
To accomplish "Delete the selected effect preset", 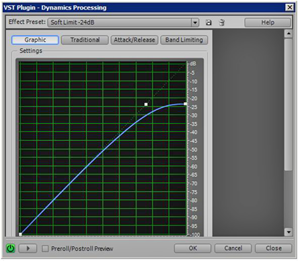I will tap(221, 22).
